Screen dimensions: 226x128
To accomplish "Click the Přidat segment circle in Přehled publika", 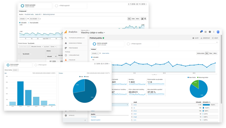I will tap(128, 44).
